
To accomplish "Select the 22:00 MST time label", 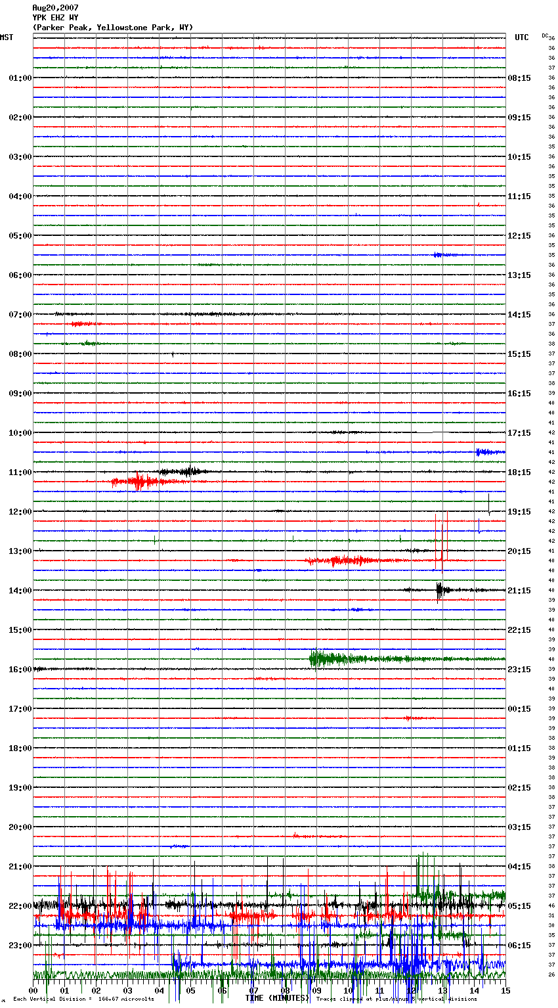I will tap(20, 906).
